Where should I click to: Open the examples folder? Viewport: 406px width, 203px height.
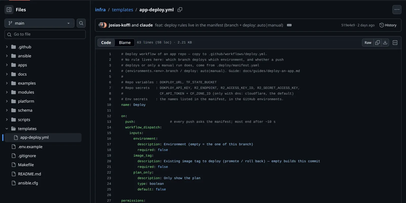[x=27, y=83]
